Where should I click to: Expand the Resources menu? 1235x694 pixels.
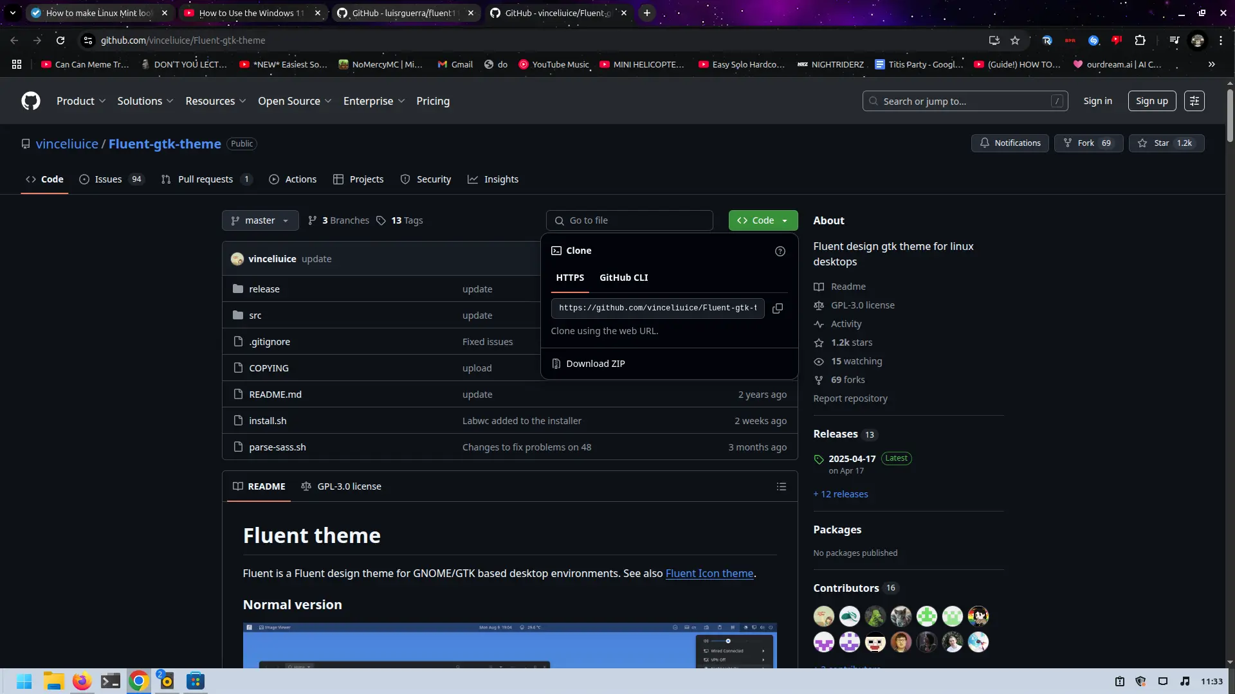215,101
